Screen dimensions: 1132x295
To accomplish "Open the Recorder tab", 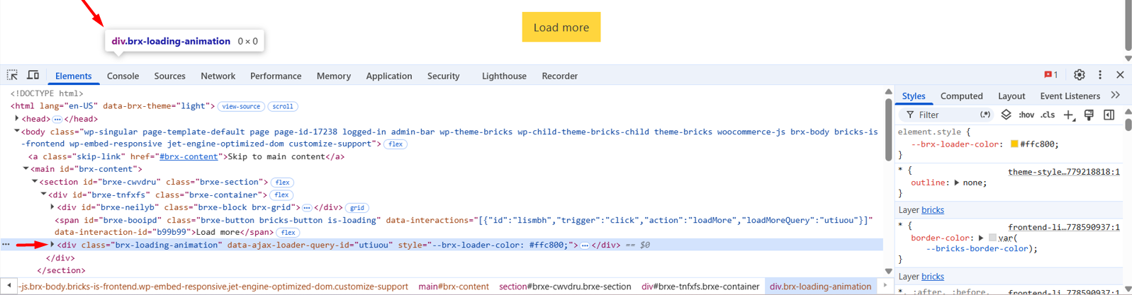I will coord(559,76).
